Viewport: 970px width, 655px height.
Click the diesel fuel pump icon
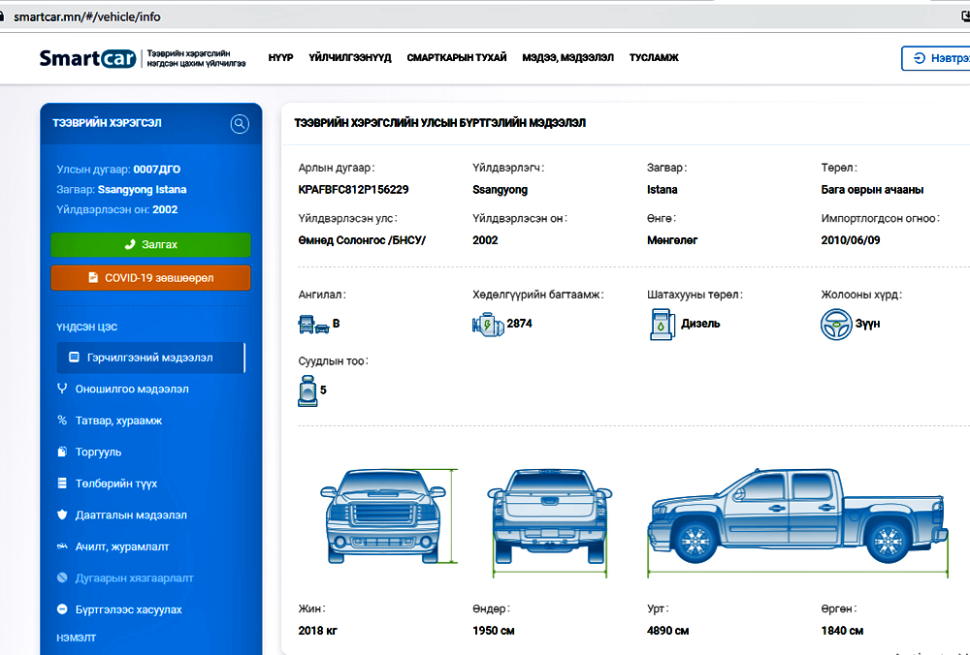[x=660, y=324]
